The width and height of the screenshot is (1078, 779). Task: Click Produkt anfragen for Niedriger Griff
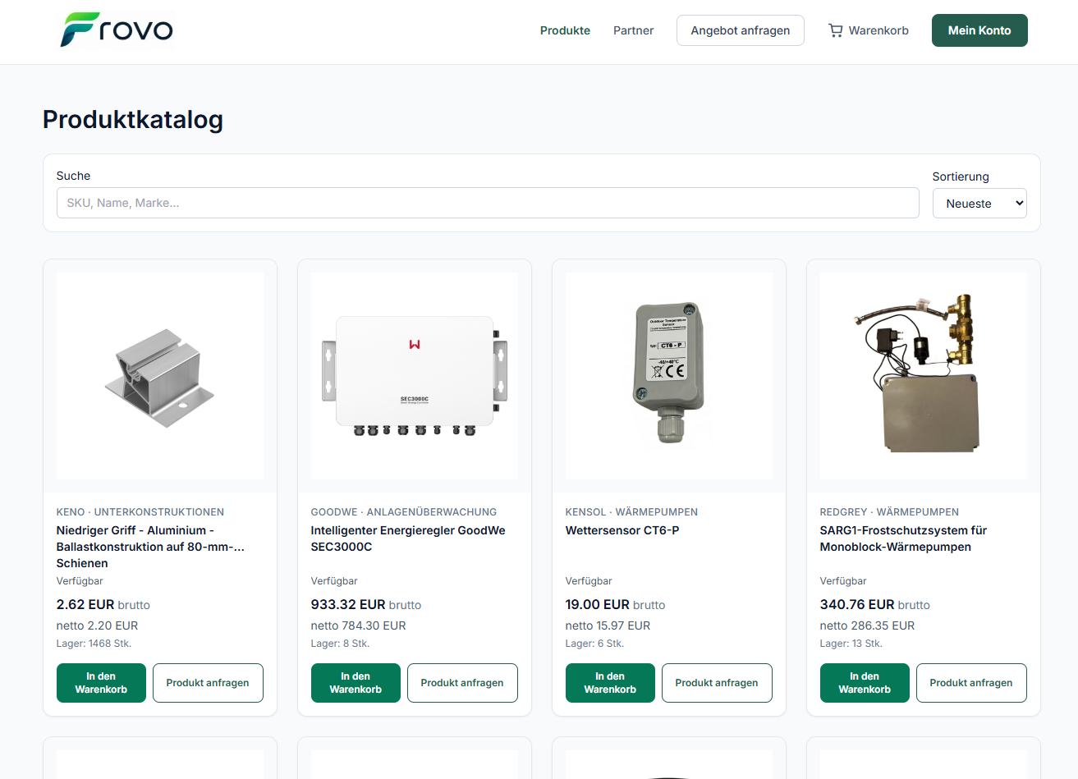pos(208,683)
